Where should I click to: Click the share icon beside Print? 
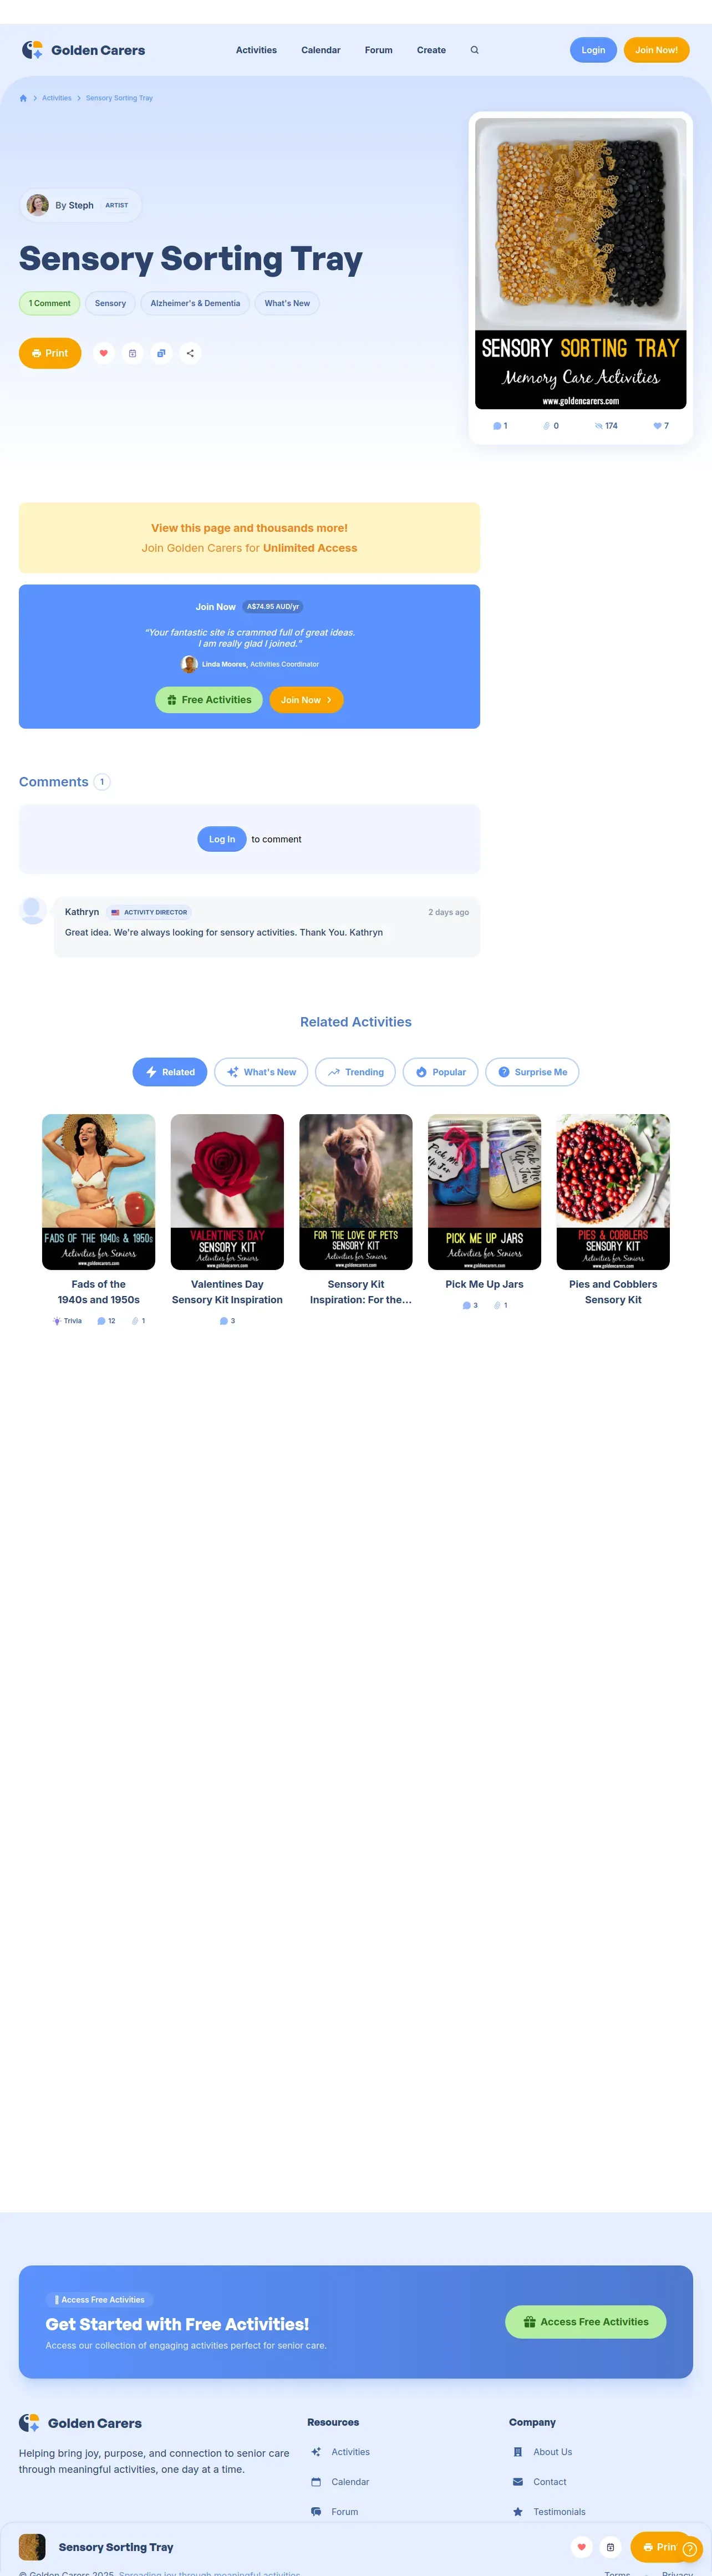(190, 353)
